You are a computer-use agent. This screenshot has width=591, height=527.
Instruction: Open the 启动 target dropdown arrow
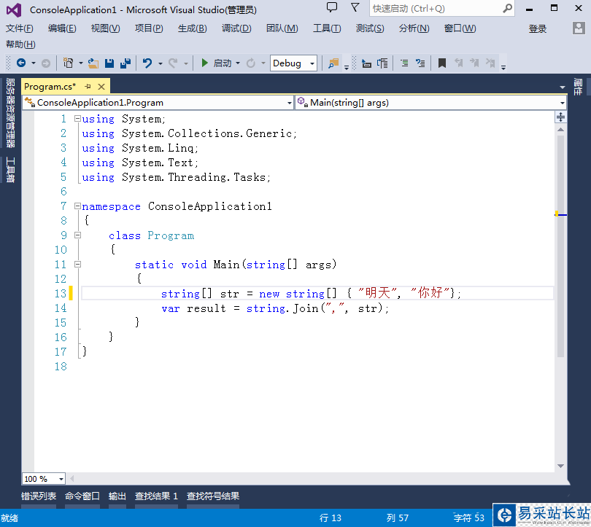click(238, 63)
